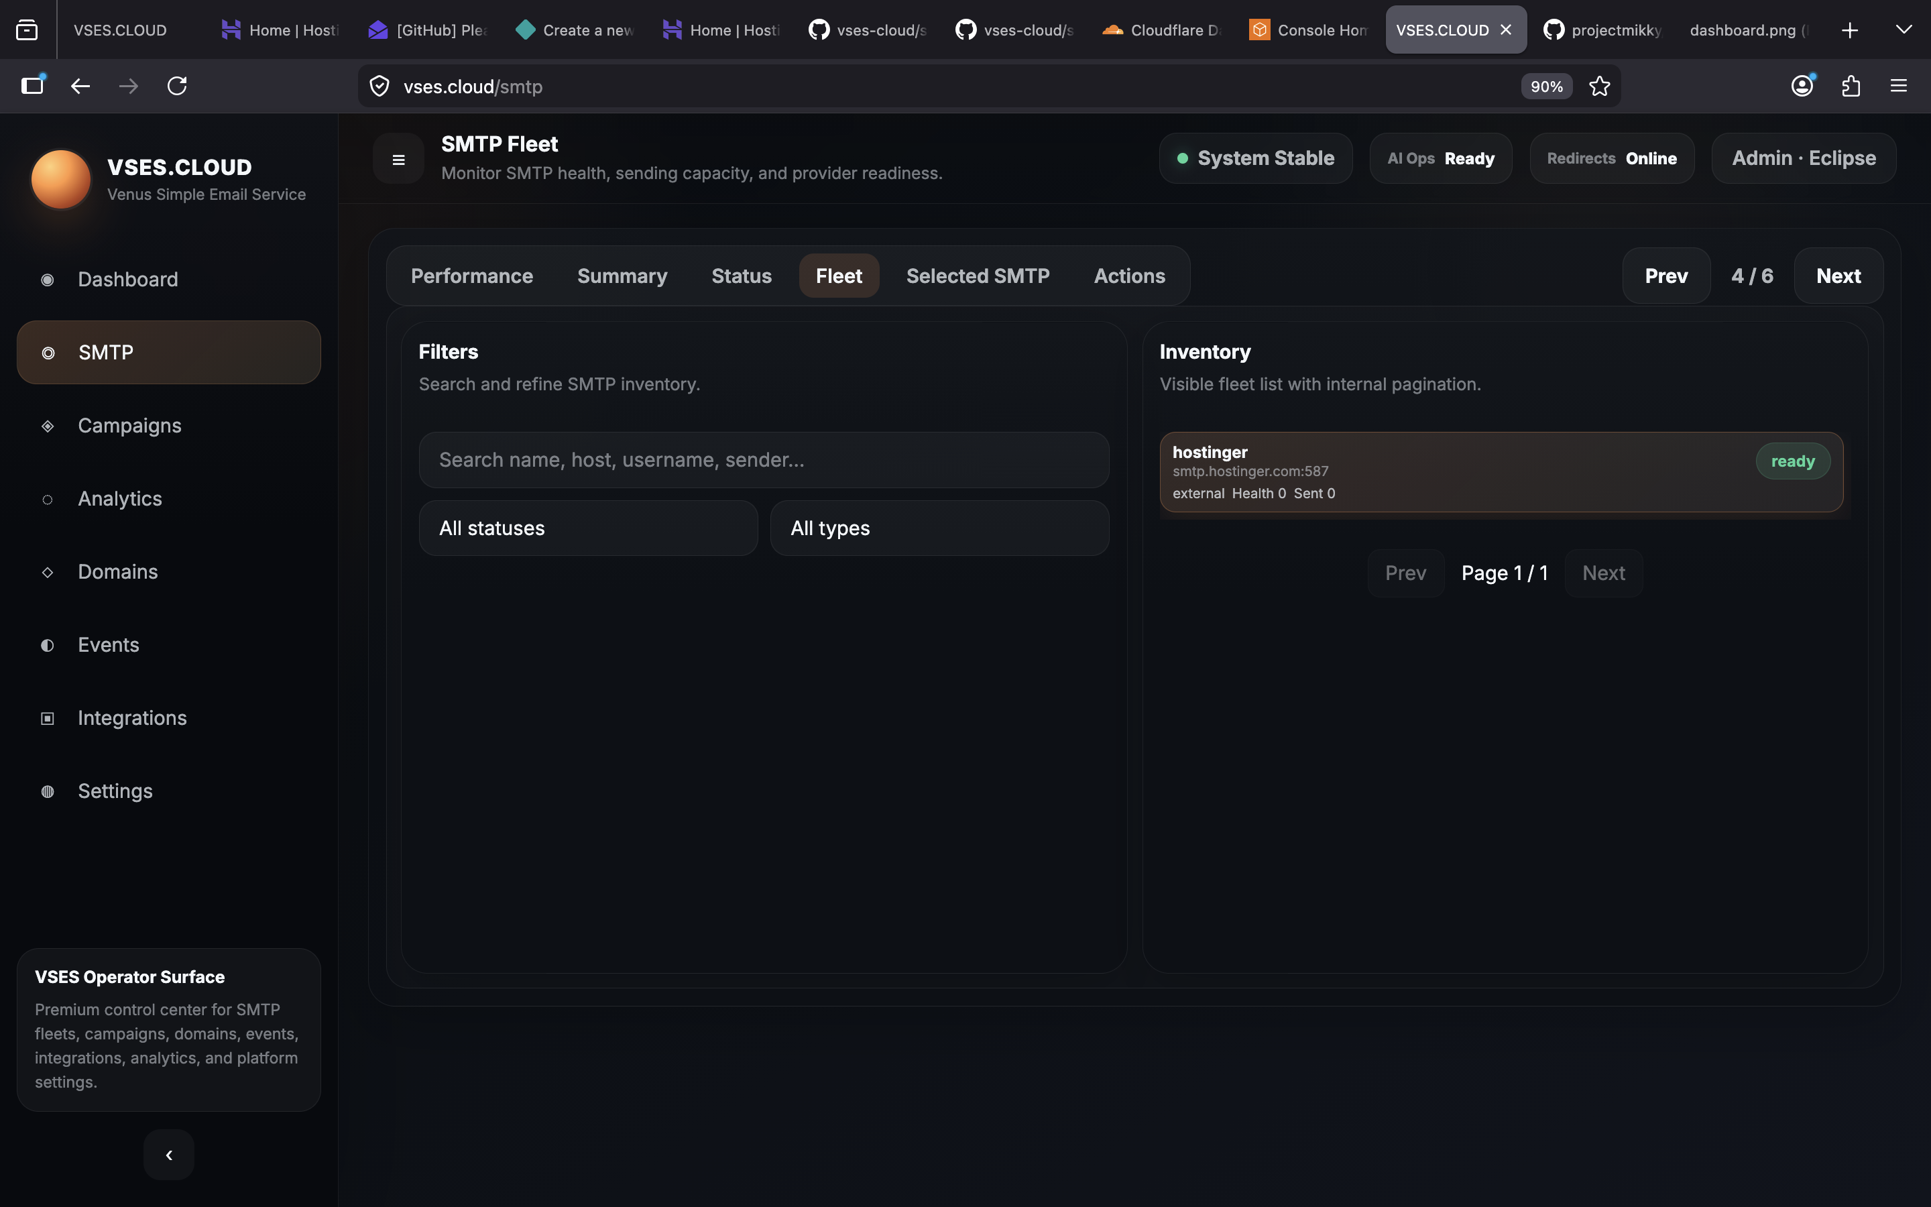
Task: Click the shield site-info icon
Action: point(379,87)
